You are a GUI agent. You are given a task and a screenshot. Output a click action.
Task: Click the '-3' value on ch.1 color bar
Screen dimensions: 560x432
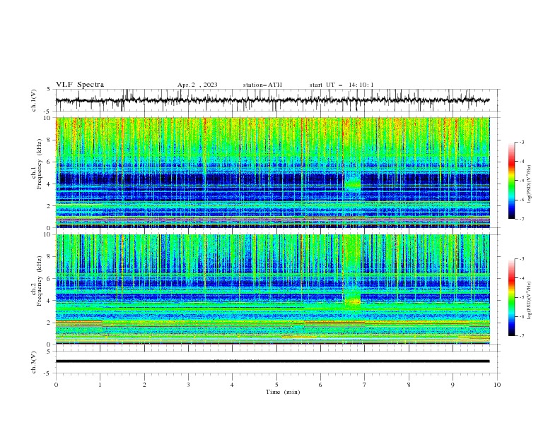pos(521,142)
